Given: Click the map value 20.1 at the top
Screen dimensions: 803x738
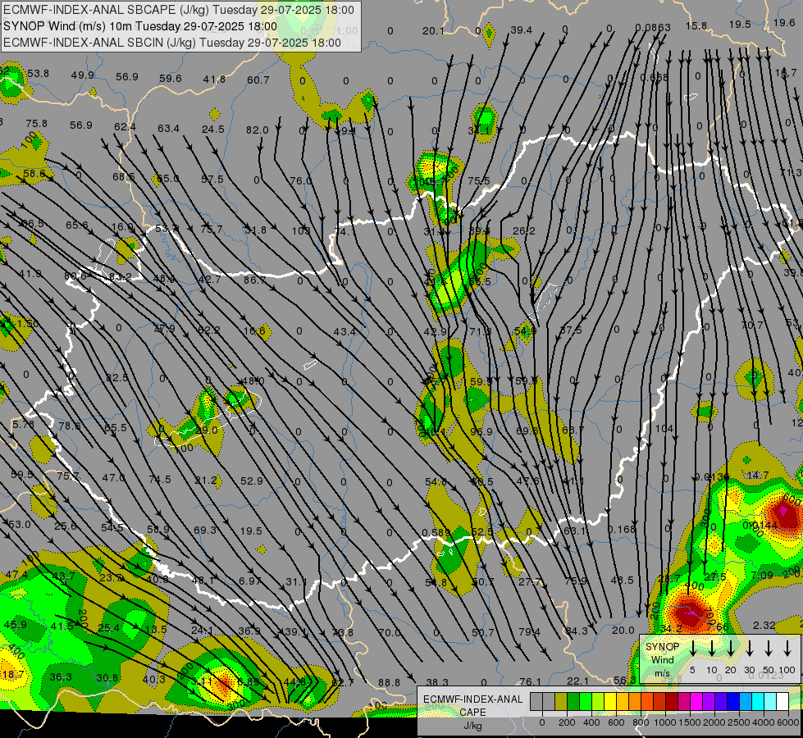Looking at the screenshot, I should tap(433, 31).
